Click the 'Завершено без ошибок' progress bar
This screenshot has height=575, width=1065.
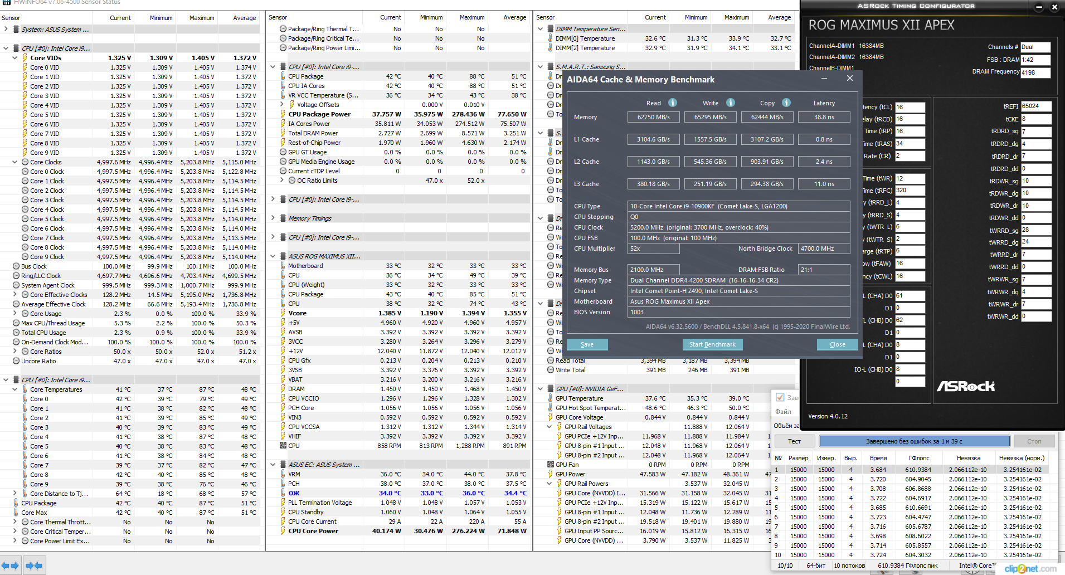coord(914,441)
